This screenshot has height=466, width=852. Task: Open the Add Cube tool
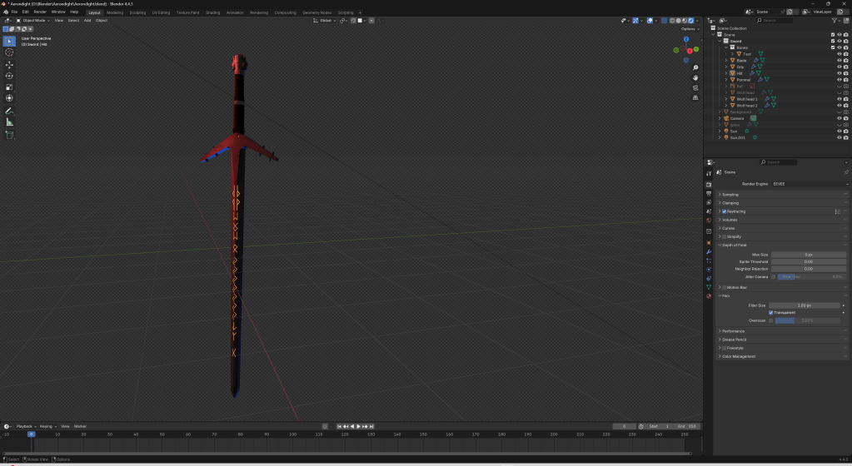(x=9, y=135)
